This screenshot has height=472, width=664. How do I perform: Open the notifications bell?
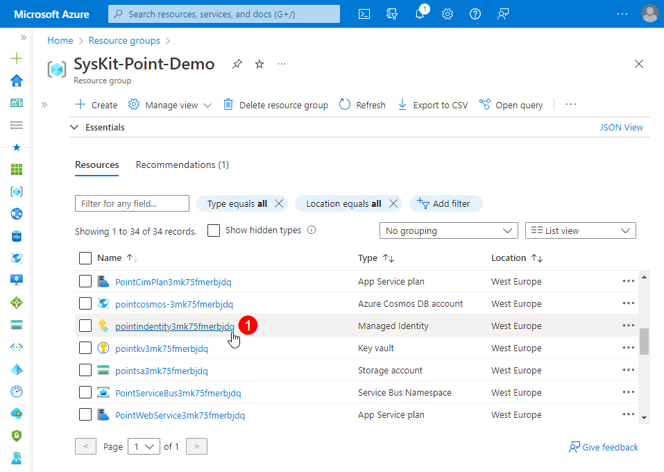pos(420,13)
